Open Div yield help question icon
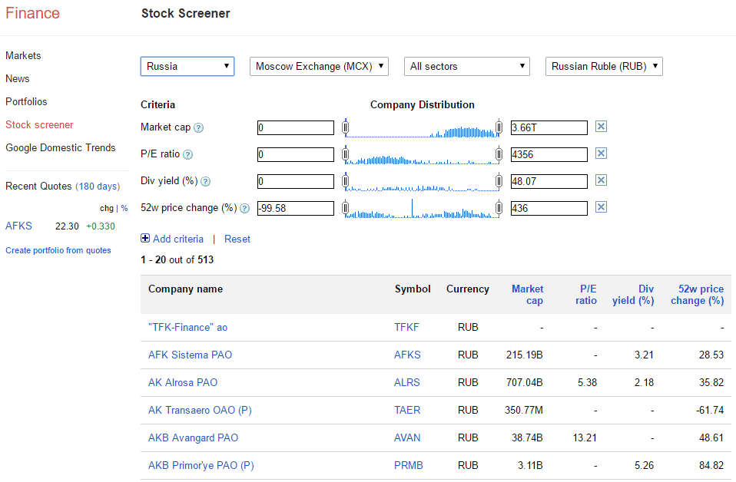 pos(206,181)
